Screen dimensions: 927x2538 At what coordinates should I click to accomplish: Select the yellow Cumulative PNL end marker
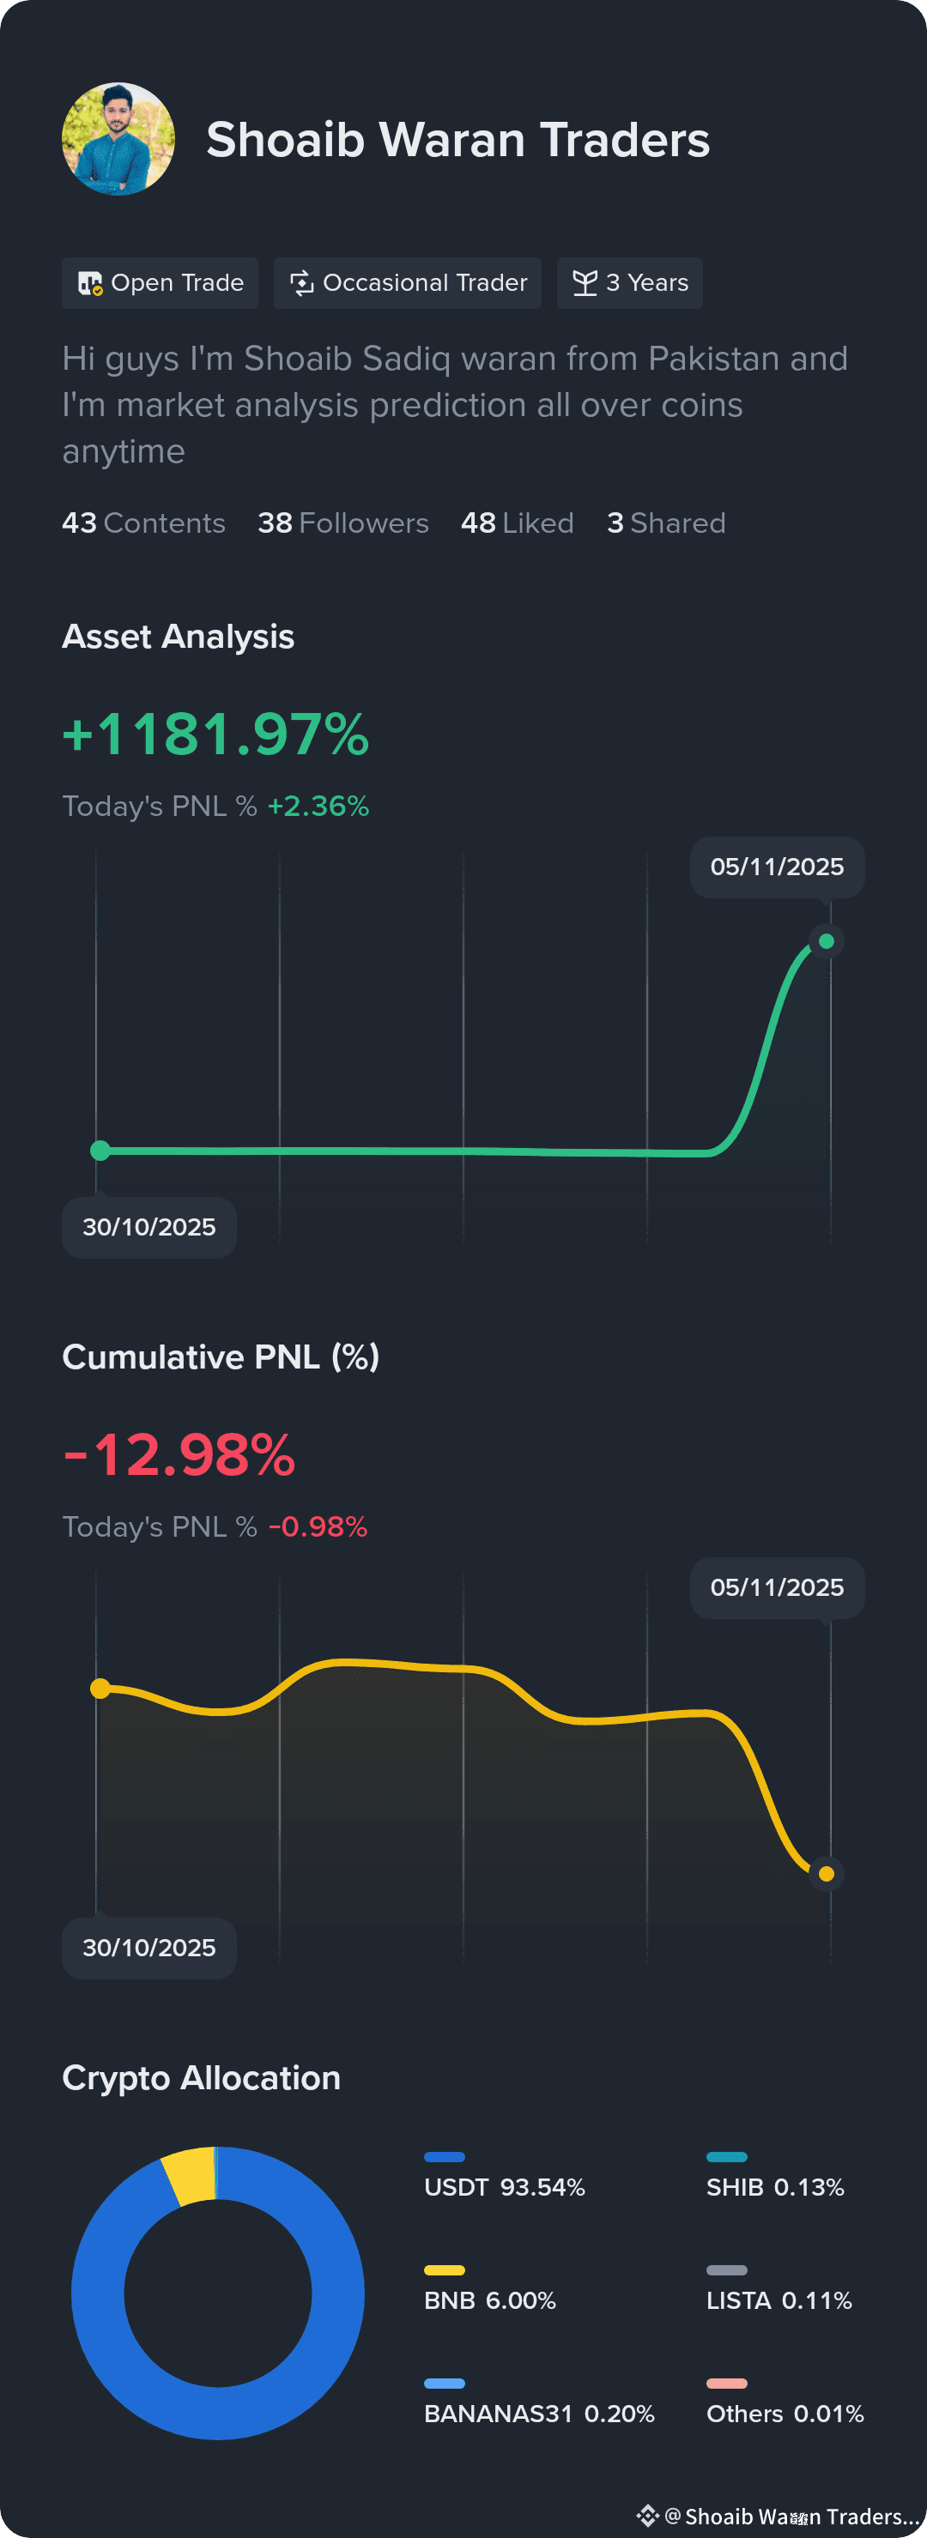827,1874
